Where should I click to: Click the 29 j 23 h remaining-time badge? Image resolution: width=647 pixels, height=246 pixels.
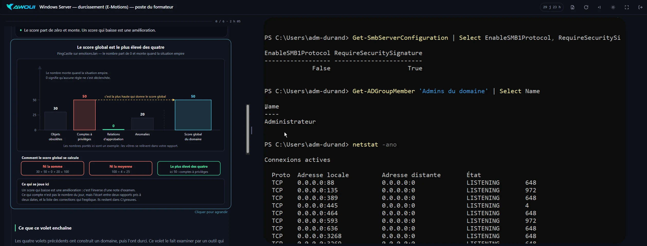pos(552,7)
